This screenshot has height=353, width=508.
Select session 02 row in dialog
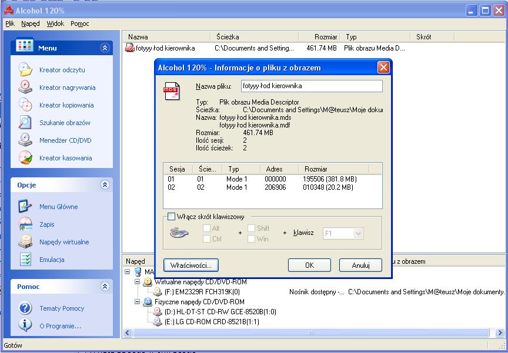pyautogui.click(x=272, y=187)
